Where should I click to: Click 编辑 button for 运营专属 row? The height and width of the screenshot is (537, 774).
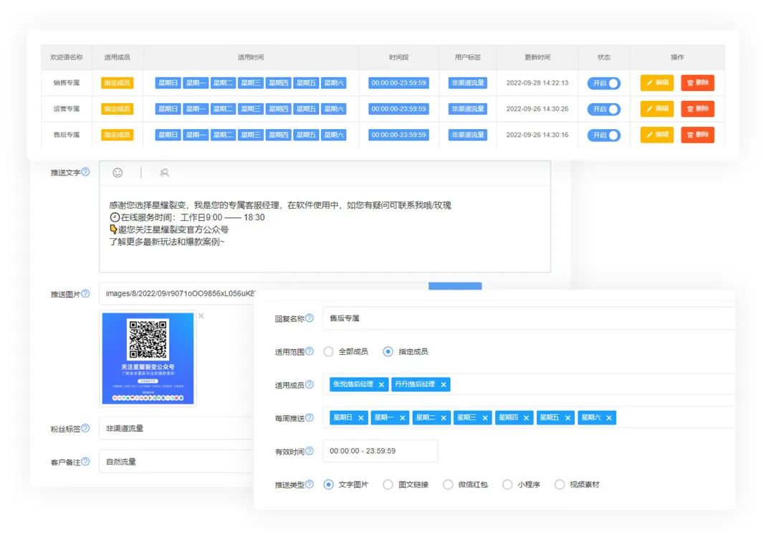pyautogui.click(x=656, y=109)
